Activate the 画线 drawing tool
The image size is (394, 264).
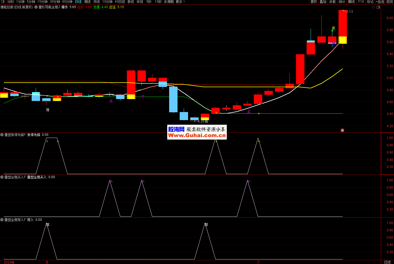point(351,2)
